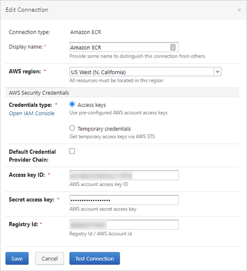Click the Secret access key field
The image size is (247, 271).
(x=124, y=200)
